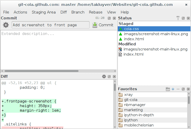Remove favorite with the minus icon
The image size is (191, 129).
tap(178, 89)
